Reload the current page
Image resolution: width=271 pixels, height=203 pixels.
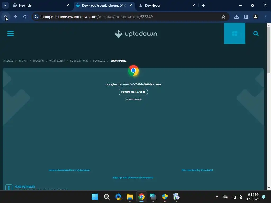[x=25, y=17]
